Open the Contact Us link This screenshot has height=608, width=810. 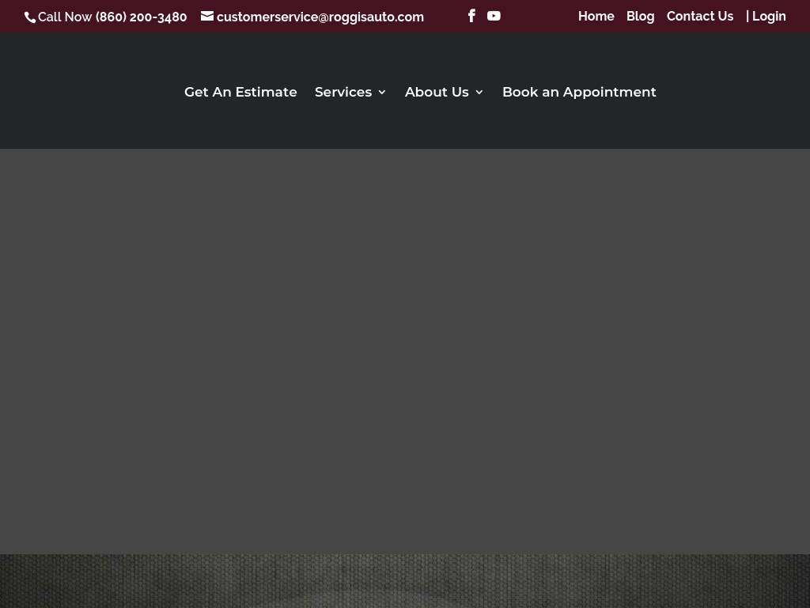[699, 17]
